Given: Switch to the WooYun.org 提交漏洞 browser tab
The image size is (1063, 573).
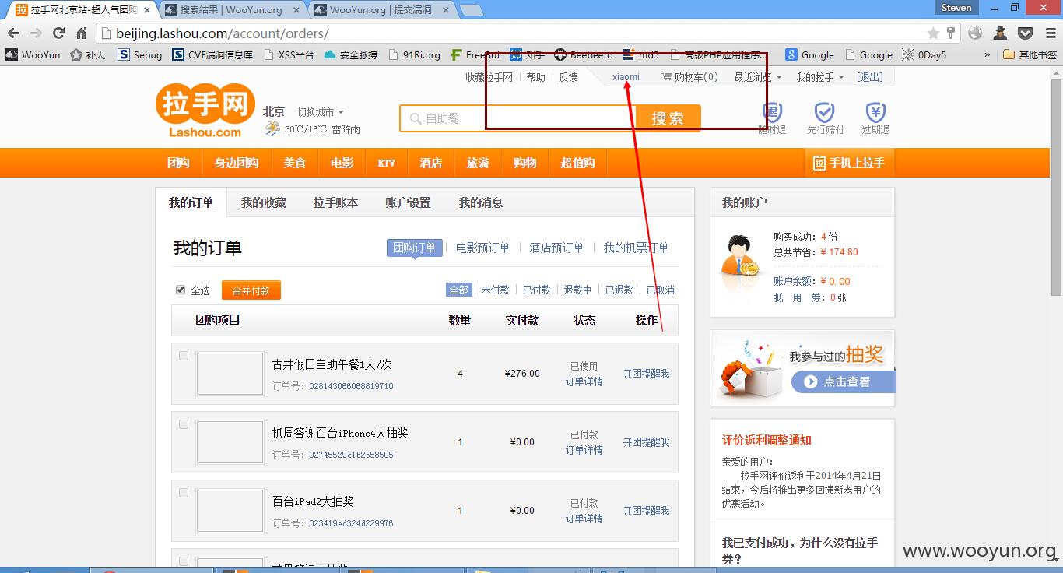Looking at the screenshot, I should coord(381,10).
